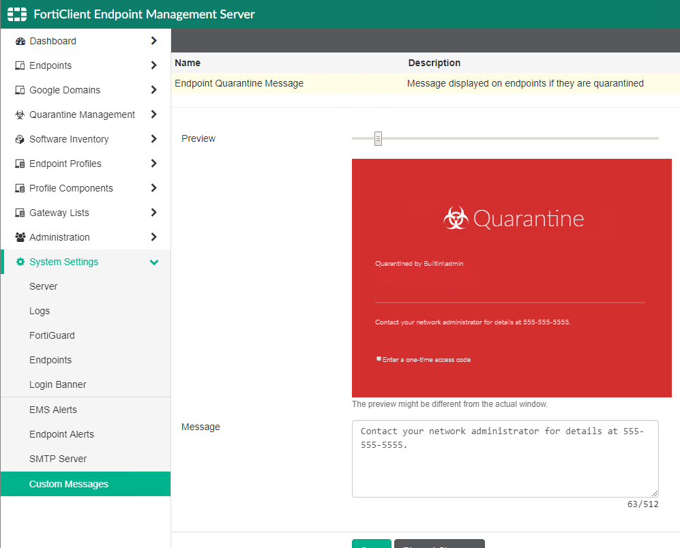The width and height of the screenshot is (680, 548).
Task: Click the Preview zoom slider handle
Action: 378,139
